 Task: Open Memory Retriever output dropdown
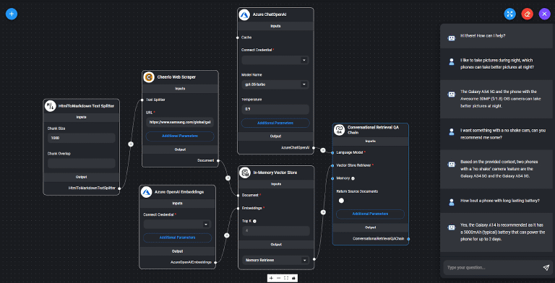[276, 260]
